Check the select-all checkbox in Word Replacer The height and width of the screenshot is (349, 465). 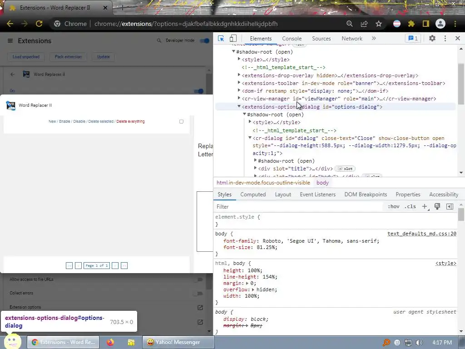[x=181, y=121]
